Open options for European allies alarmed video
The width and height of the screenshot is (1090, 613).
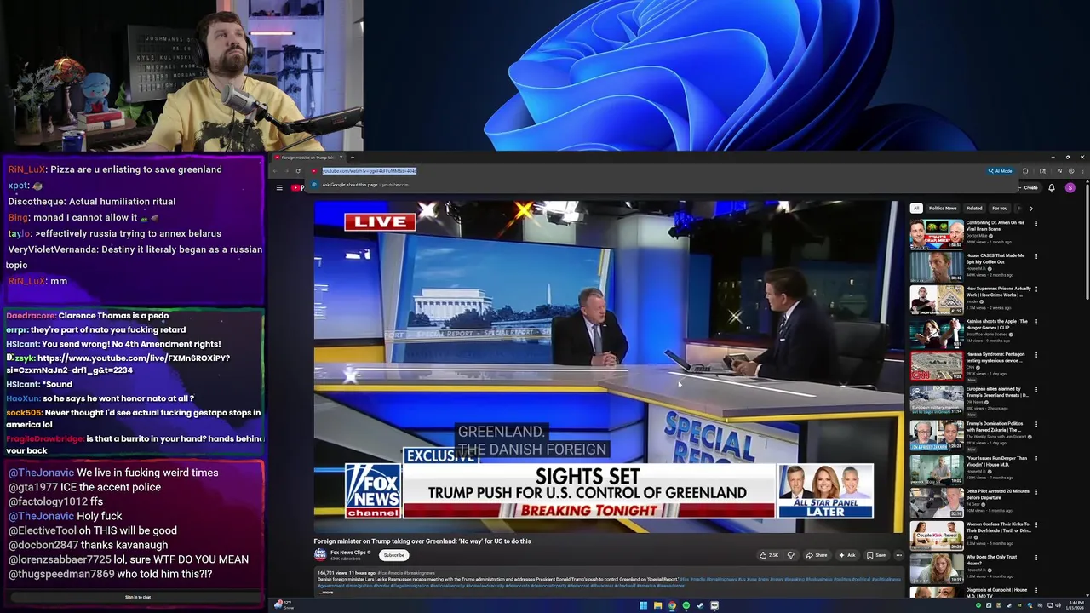(1036, 390)
